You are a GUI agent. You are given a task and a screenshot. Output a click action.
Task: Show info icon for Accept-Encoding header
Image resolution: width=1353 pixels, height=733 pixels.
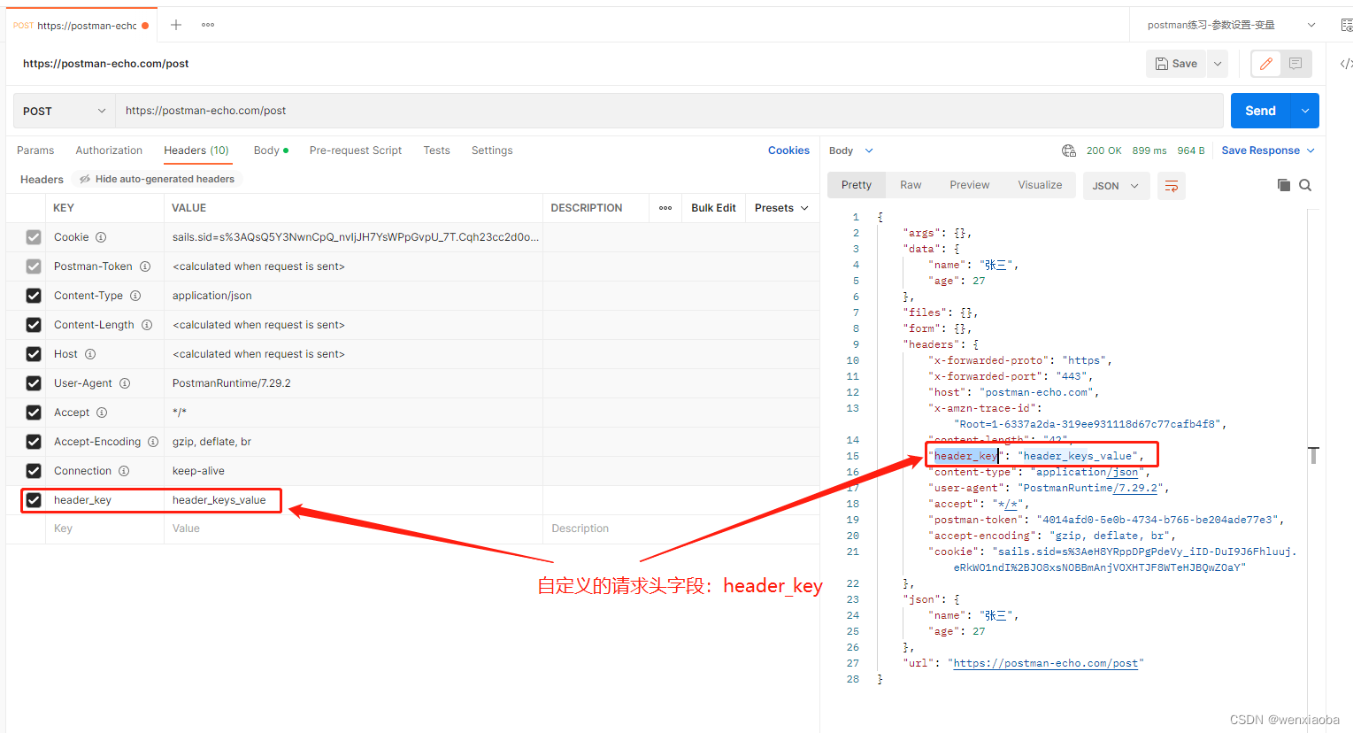point(153,442)
